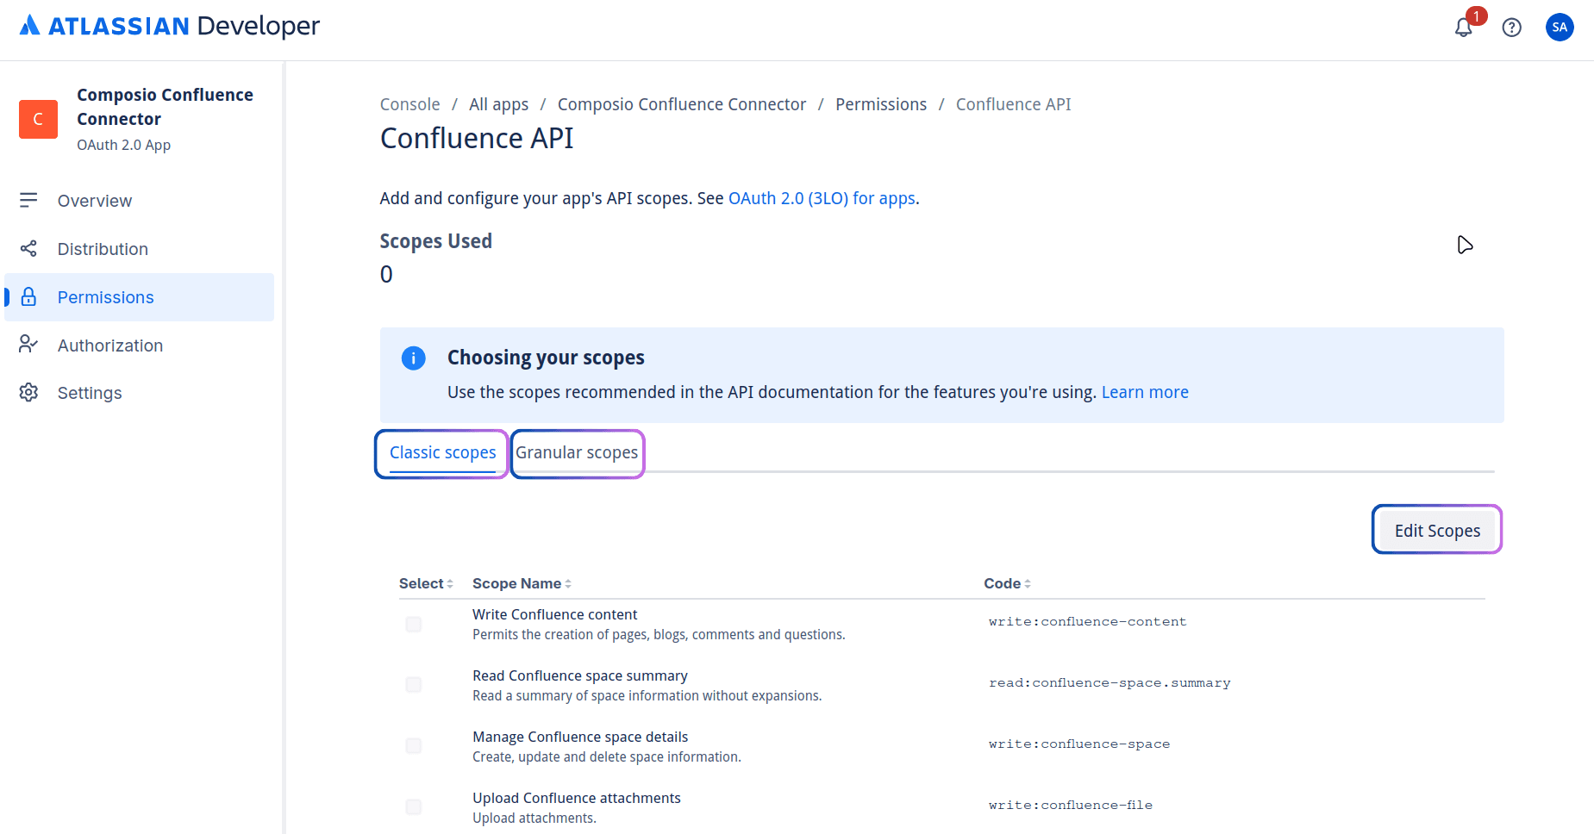Tick the Read Confluence space summary checkbox

[414, 685]
